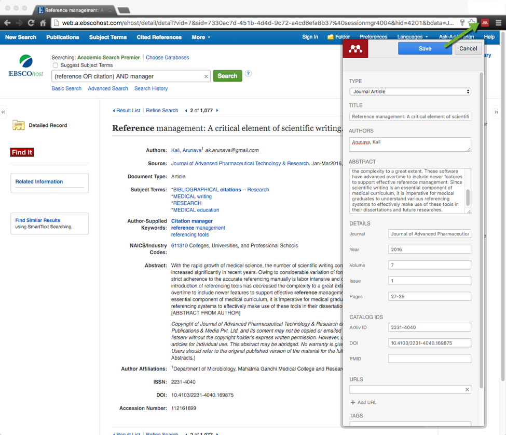Clear the search box with the X
The height and width of the screenshot is (435, 506).
click(x=206, y=76)
